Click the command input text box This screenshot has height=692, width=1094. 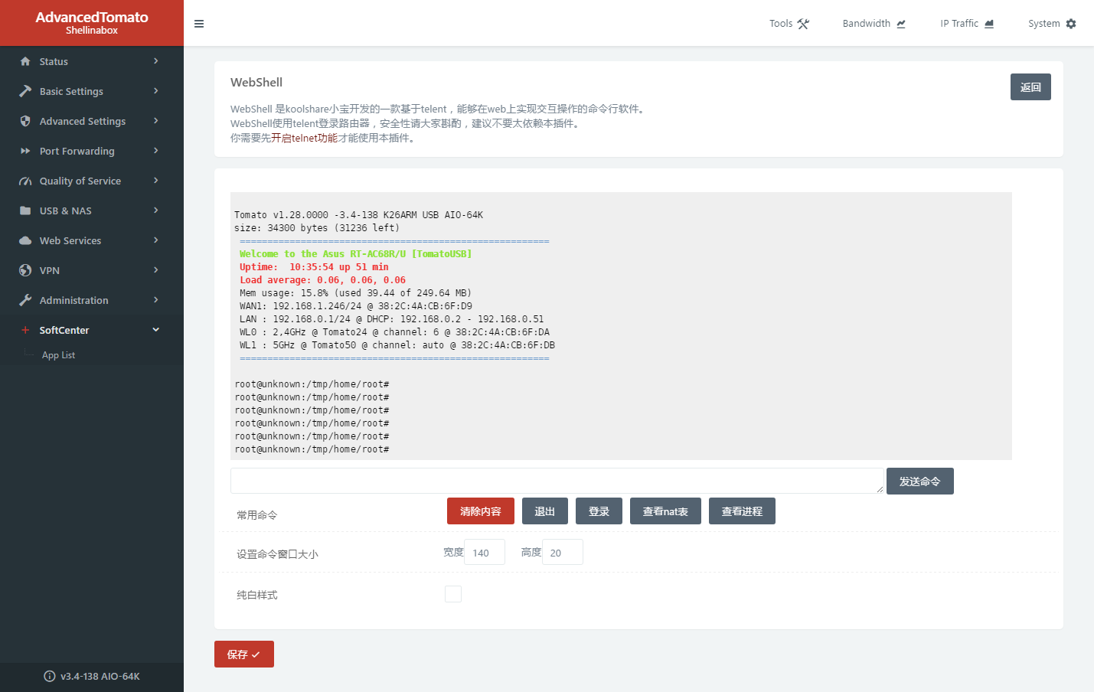557,481
